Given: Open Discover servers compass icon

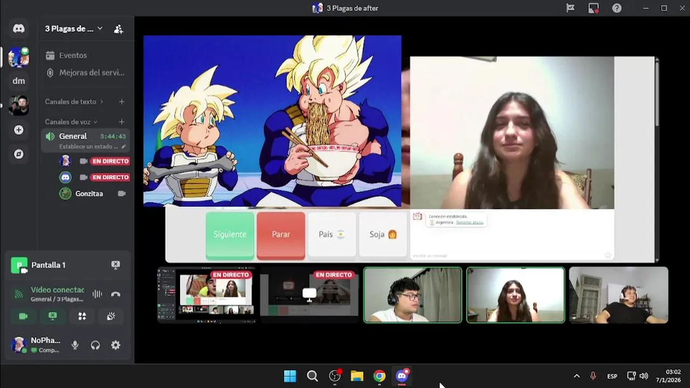Looking at the screenshot, I should click(x=19, y=154).
